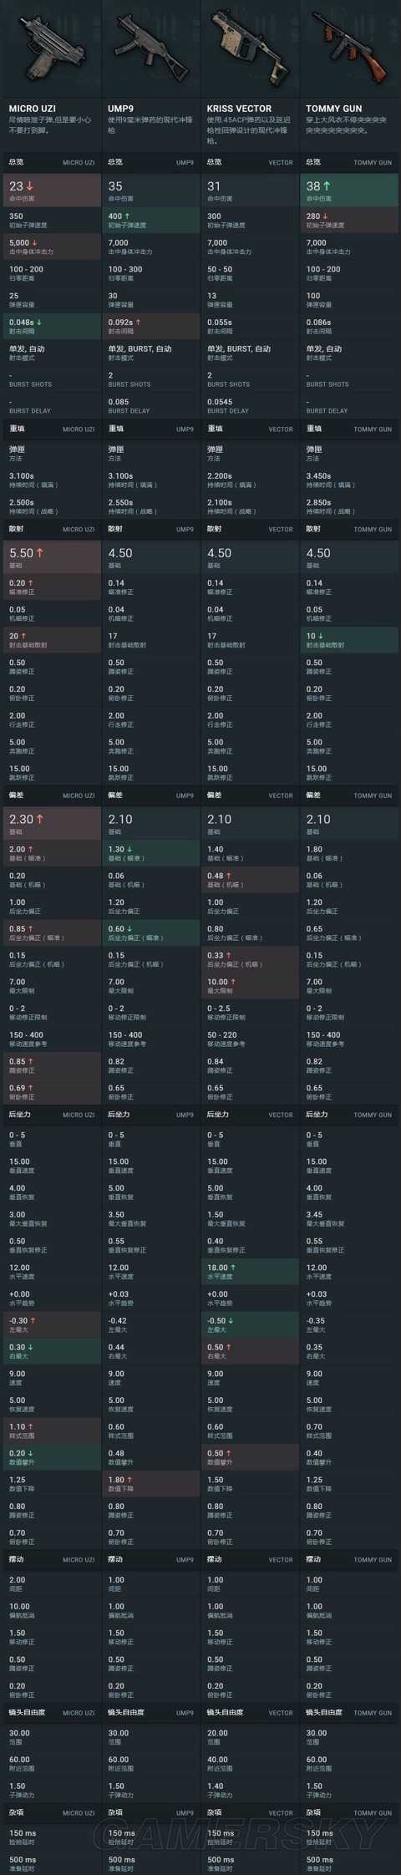Open the Kriss Vector weapon image
This screenshot has width=401, height=1875.
point(249,49)
